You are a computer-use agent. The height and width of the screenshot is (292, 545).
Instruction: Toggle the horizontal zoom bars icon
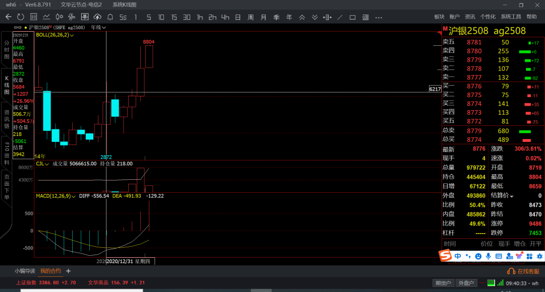point(327,17)
